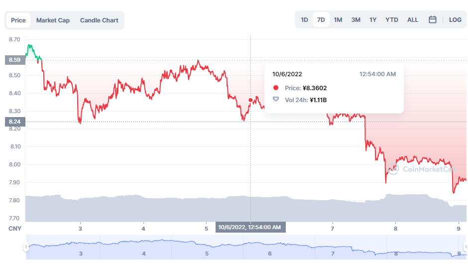Screen dimensions: 468x265
Task: Toggle LOG scale on chart
Action: (x=455, y=20)
